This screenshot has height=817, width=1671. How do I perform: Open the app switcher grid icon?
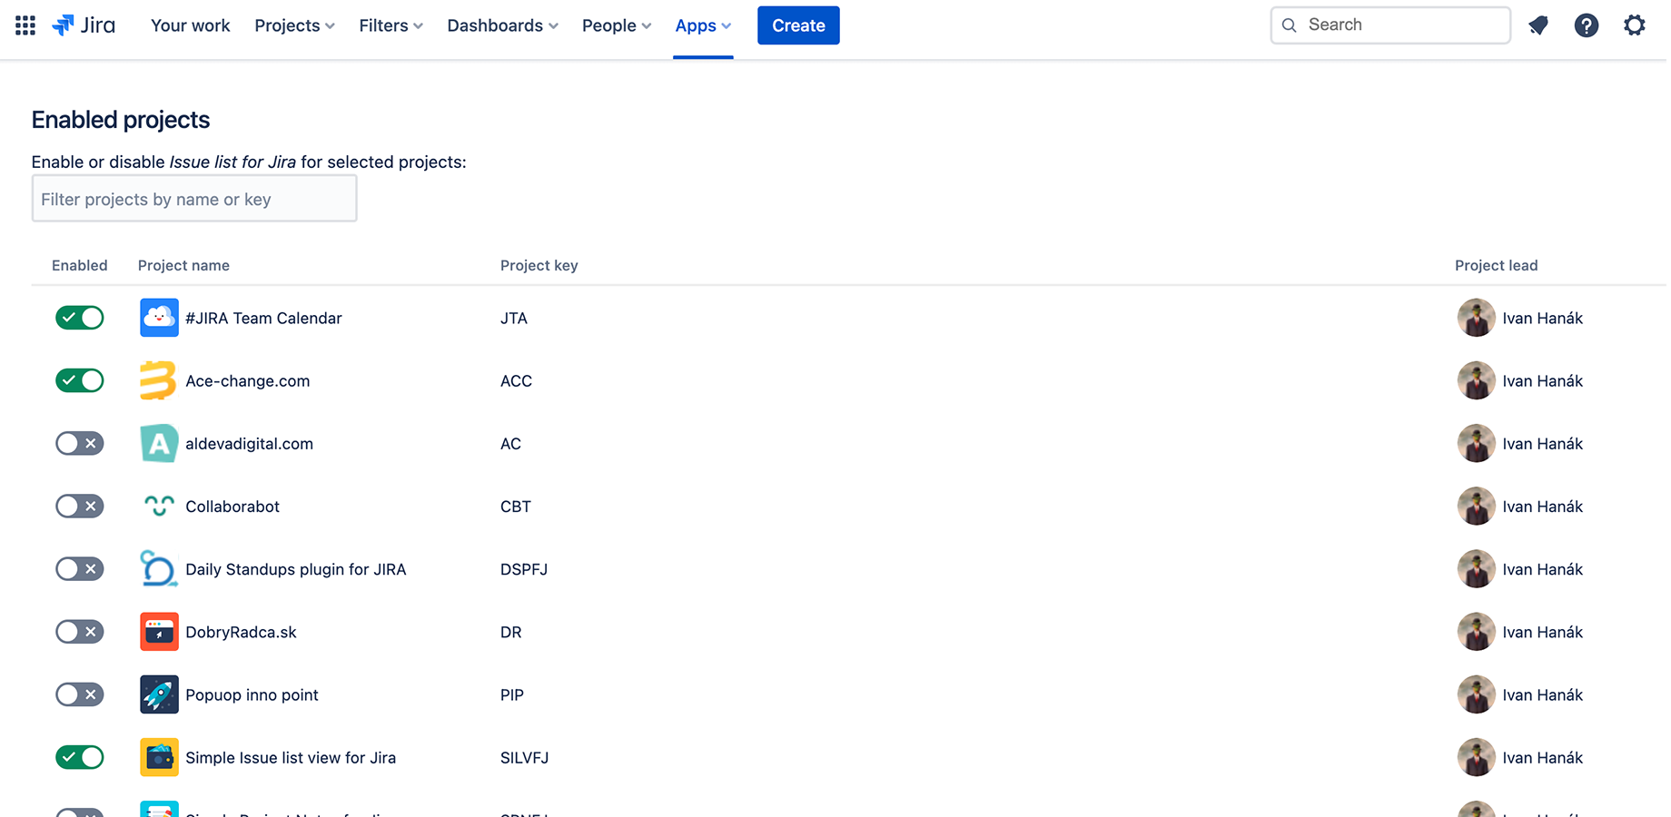[x=25, y=25]
